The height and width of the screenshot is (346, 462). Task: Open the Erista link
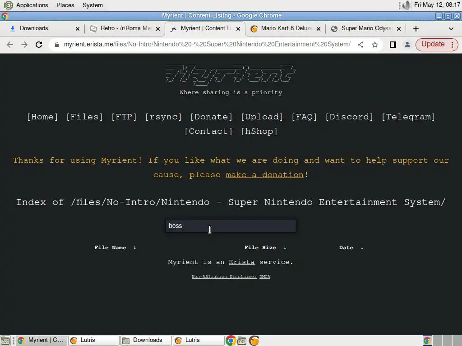pos(242,262)
